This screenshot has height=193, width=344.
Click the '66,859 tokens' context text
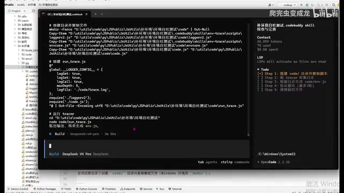tap(269, 41)
